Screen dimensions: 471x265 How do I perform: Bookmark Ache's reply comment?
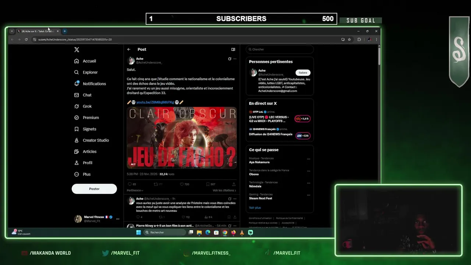(229, 217)
